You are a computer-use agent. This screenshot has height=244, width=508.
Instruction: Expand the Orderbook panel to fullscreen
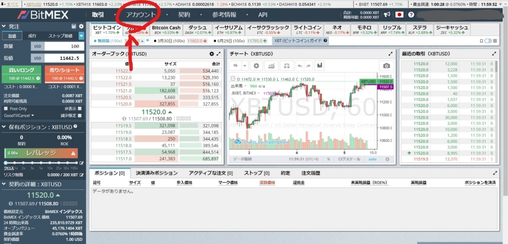pyautogui.click(x=218, y=54)
